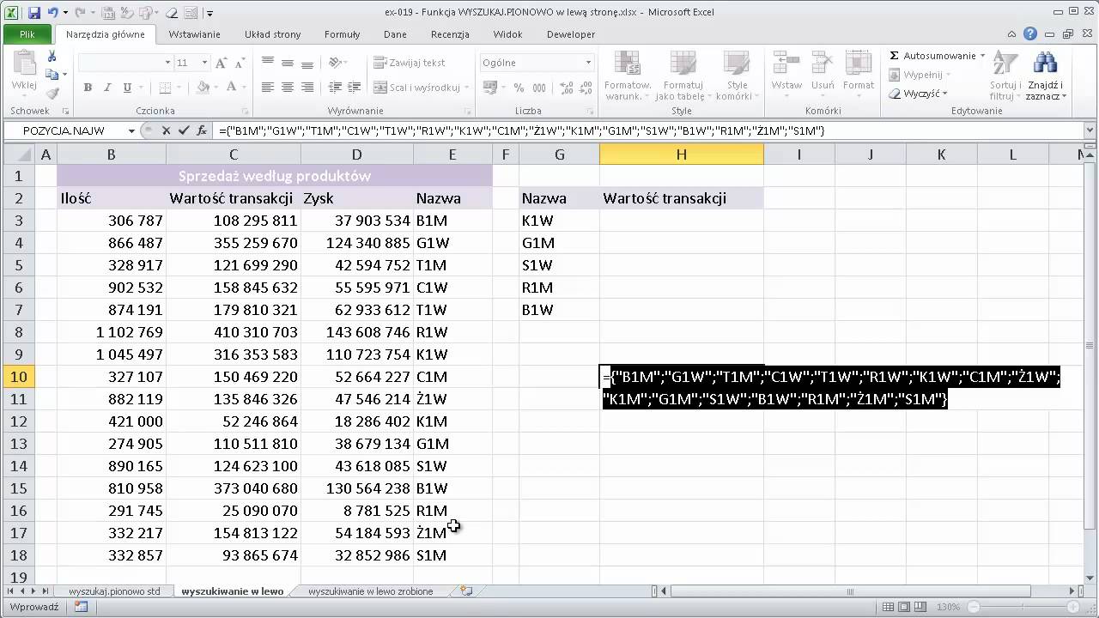Image resolution: width=1099 pixels, height=618 pixels.
Task: Click inside the formula bar text
Action: pyautogui.click(x=521, y=130)
